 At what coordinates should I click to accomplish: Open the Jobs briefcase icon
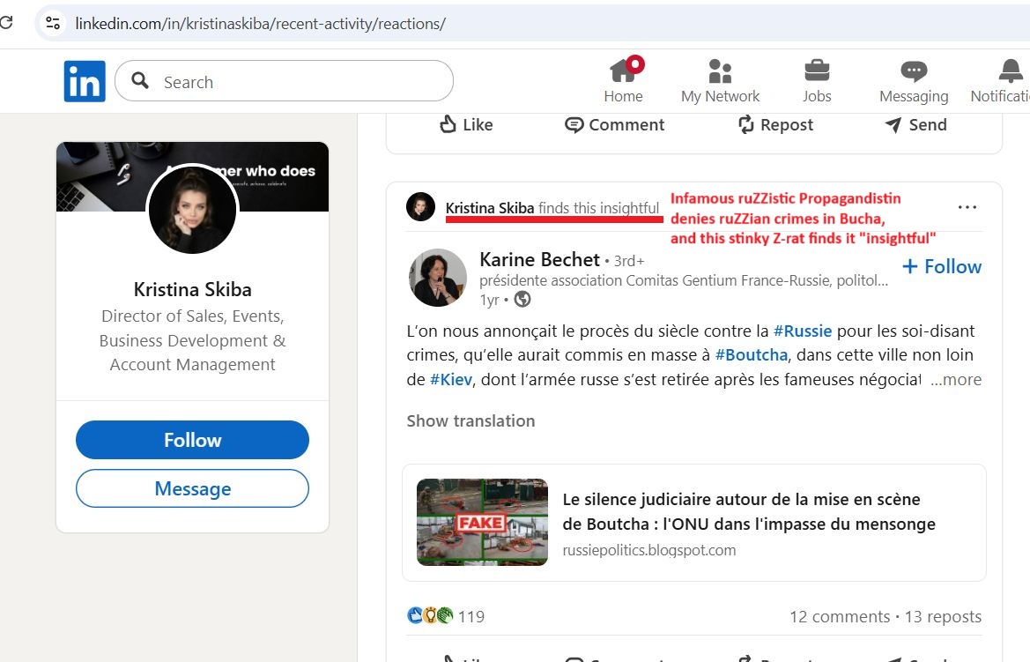(817, 71)
